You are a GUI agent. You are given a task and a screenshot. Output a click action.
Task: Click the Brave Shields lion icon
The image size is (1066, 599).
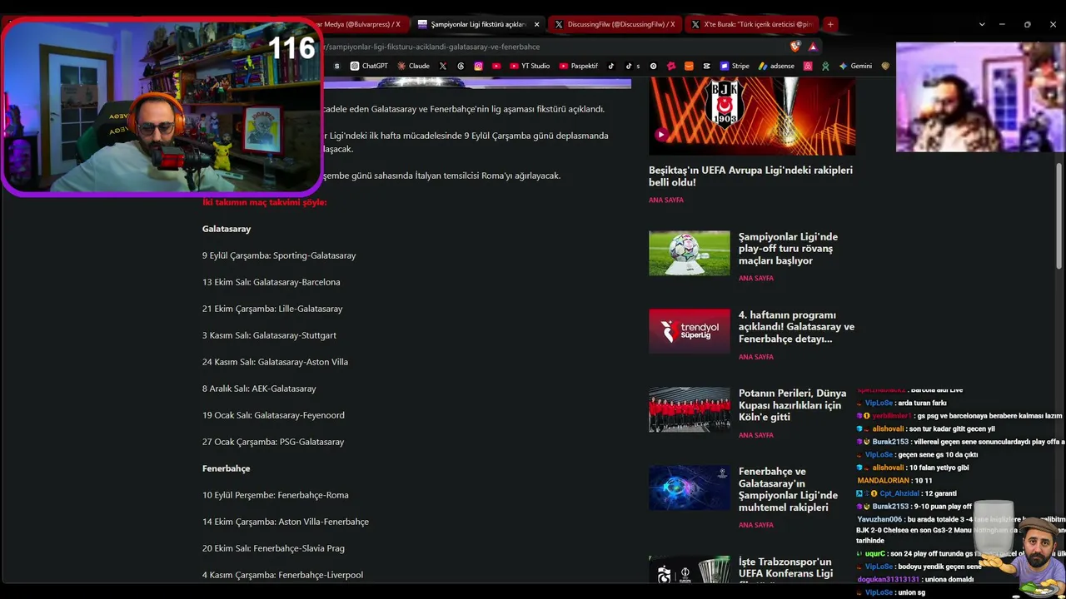coord(796,47)
